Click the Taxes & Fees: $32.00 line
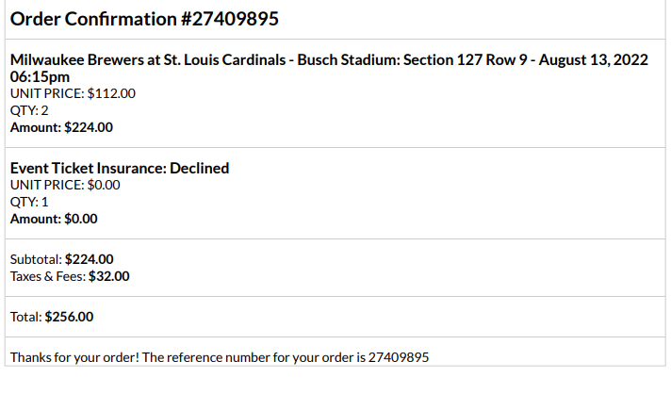 (x=70, y=276)
